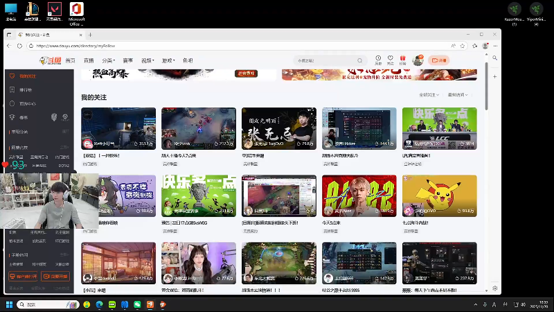
Task: Open Microsoft Edge from the taskbar
Action: tap(99, 304)
